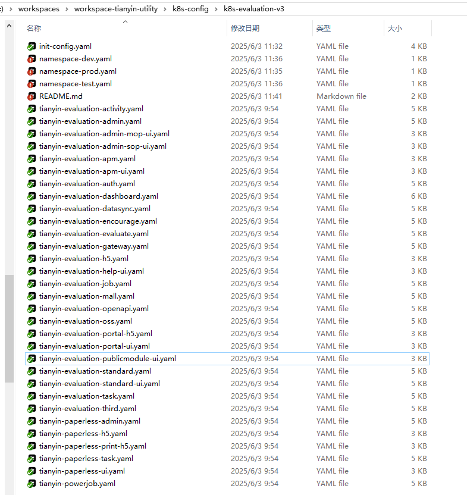467x495 pixels.
Task: Expand the chevron after k8s-config breadcrumb
Action: tap(216, 9)
